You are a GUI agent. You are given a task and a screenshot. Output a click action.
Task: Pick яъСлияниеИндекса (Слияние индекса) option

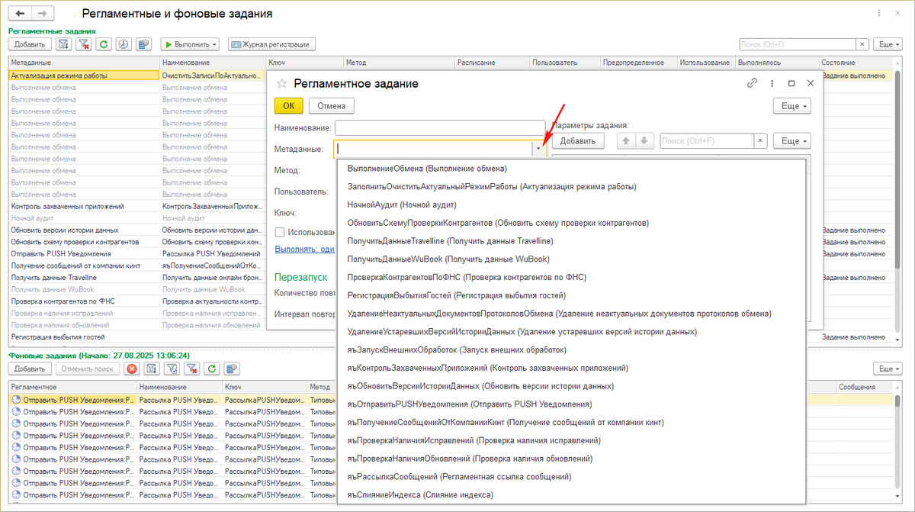[419, 495]
